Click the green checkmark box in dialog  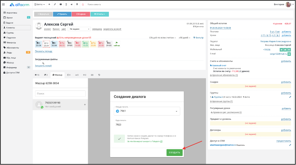click(x=119, y=139)
